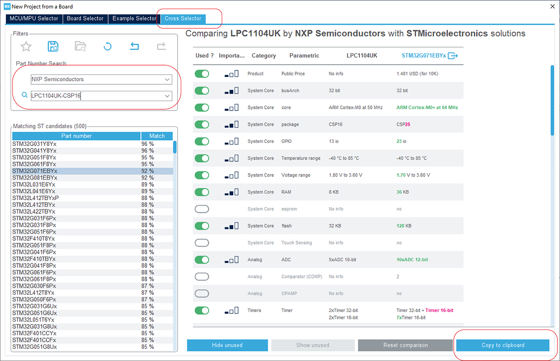Click the favorites star icon in Filters
This screenshot has height=361, width=560.
pyautogui.click(x=26, y=46)
